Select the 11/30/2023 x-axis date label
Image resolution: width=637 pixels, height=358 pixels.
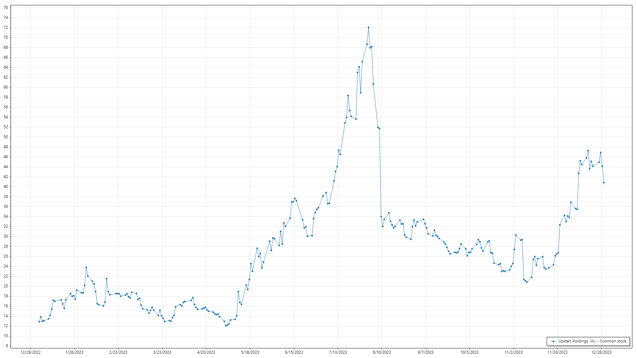coord(557,352)
